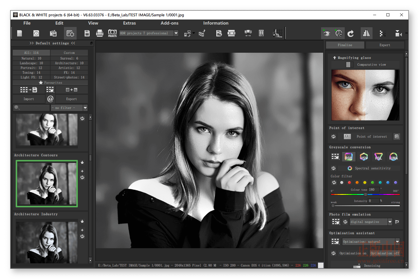This screenshot has height=279, width=419.
Task: Select the Architecture Industry preset thumbnail
Action: [47, 241]
